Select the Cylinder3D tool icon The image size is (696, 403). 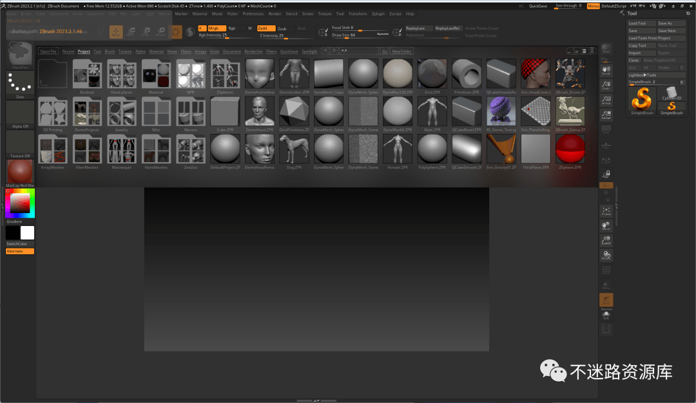pos(672,93)
